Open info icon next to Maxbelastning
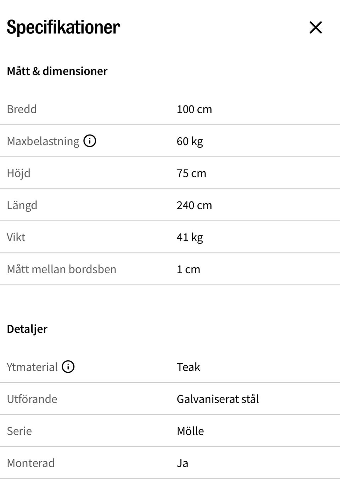Screen dimensions: 340x497 pyautogui.click(x=90, y=141)
